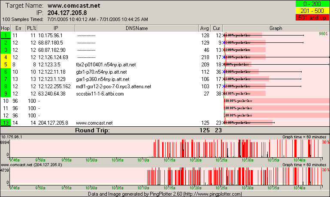Click the 10.175.96.1 time graph title
The width and height of the screenshot is (330, 197).
(x=12, y=137)
